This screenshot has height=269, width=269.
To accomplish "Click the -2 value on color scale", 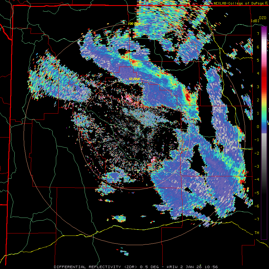I will tap(257, 153).
